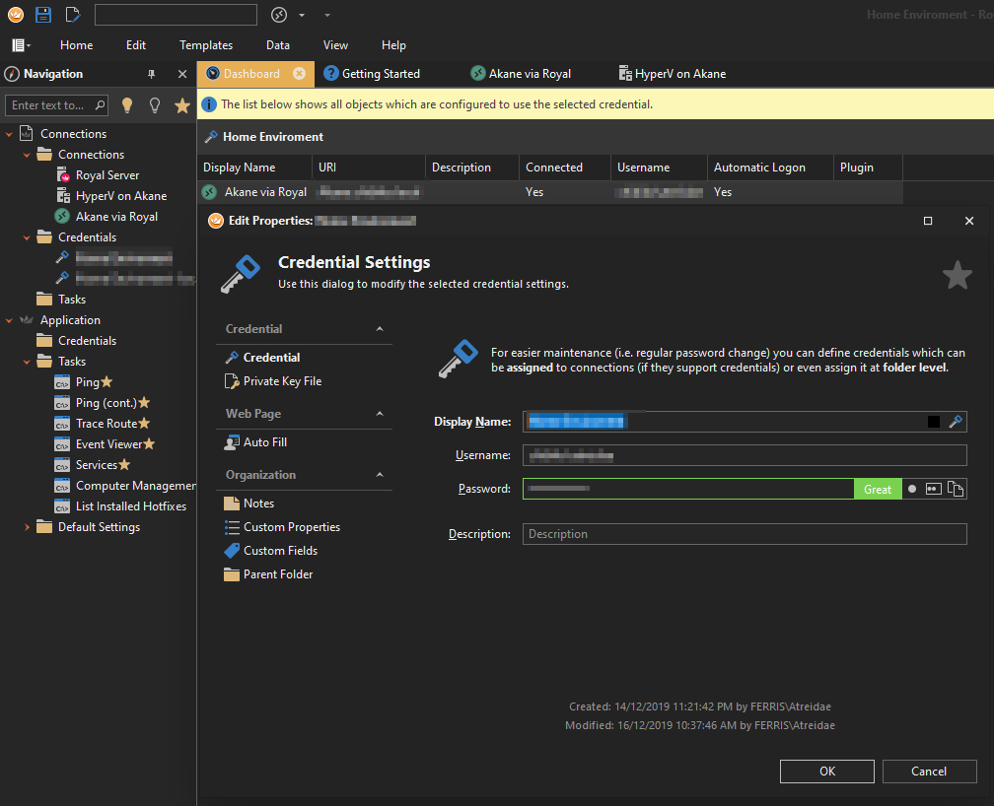Click the Save icon in the title bar
The image size is (994, 806).
click(43, 15)
